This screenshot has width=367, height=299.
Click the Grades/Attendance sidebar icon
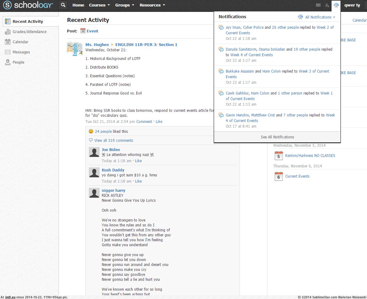tap(8, 32)
